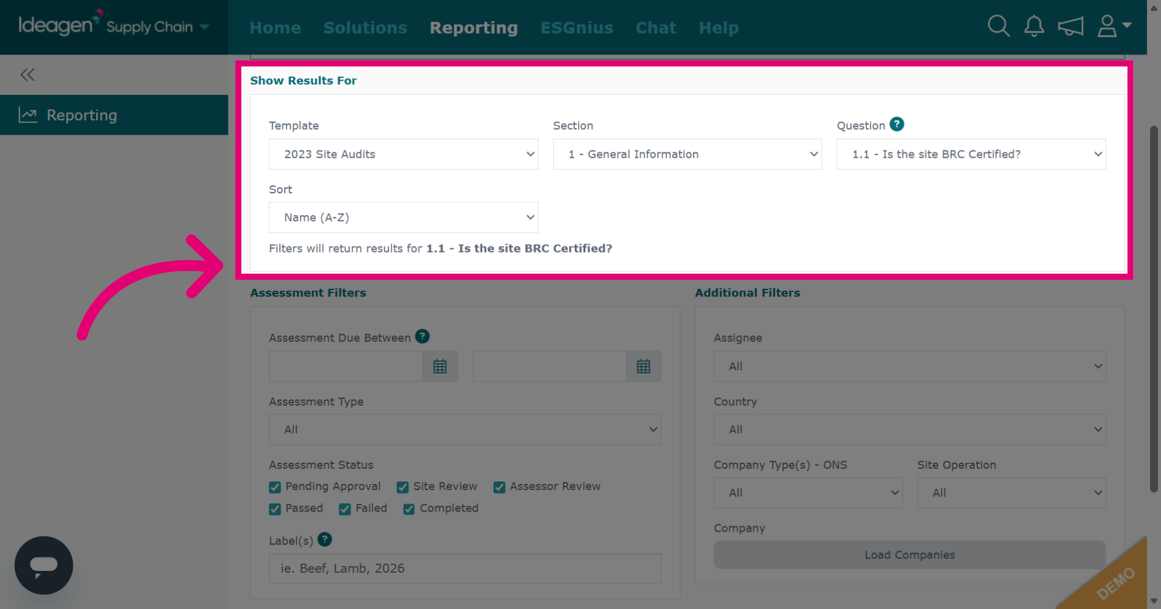Open the Template dropdown
This screenshot has height=609, width=1161.
(403, 154)
